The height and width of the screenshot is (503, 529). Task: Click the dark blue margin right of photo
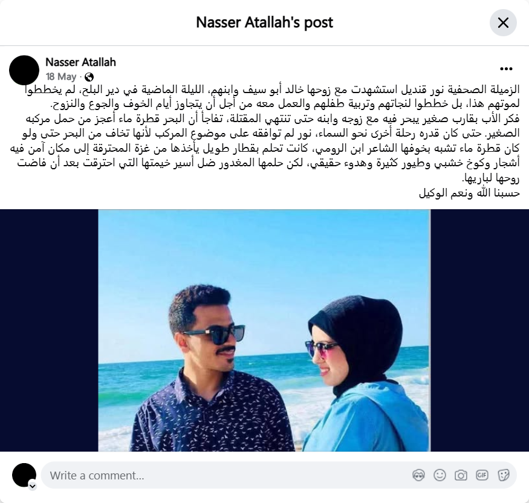coord(480,330)
